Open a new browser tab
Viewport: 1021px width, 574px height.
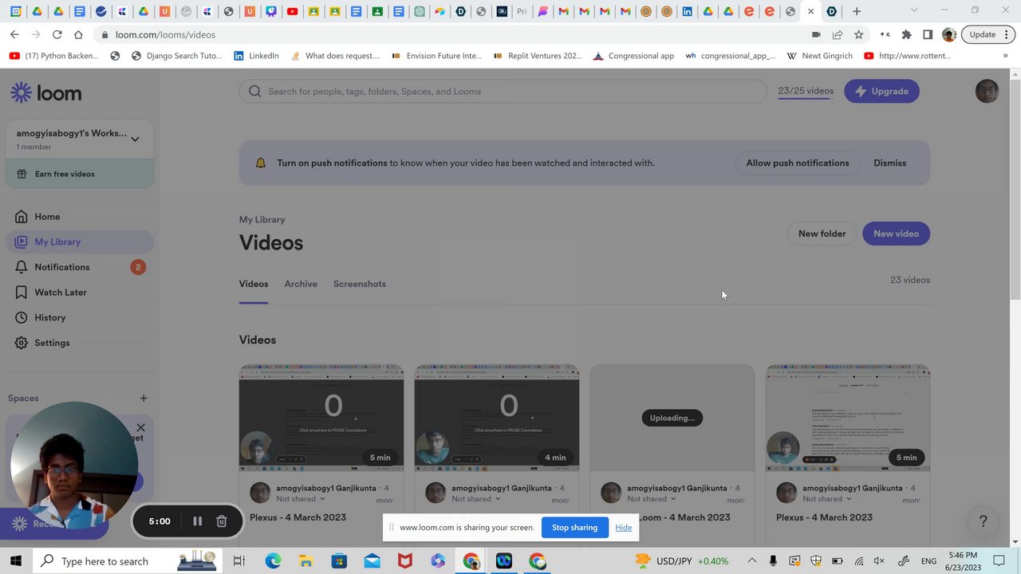857,11
